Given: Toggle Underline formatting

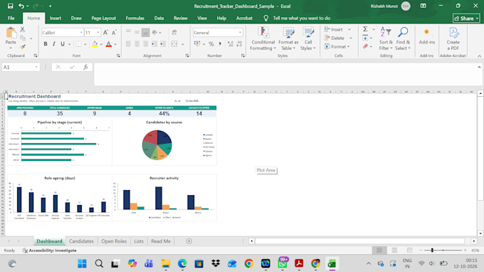Looking at the screenshot, I should [x=63, y=44].
